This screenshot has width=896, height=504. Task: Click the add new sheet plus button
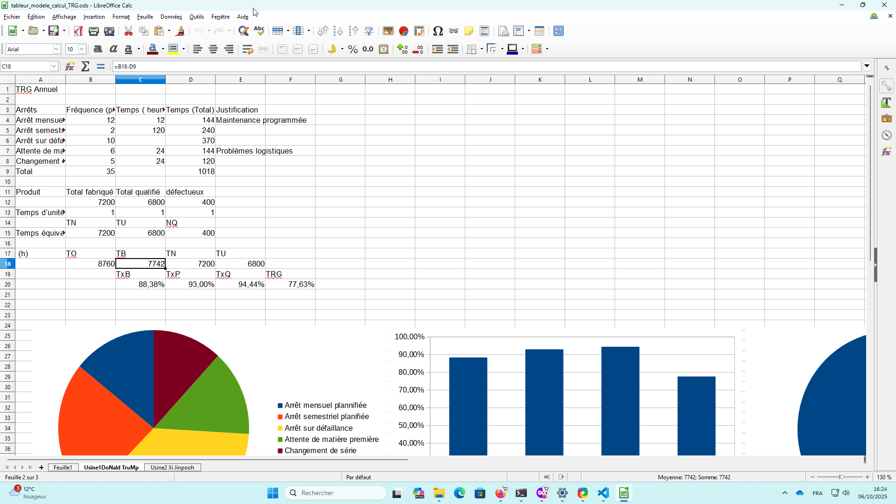pyautogui.click(x=41, y=467)
